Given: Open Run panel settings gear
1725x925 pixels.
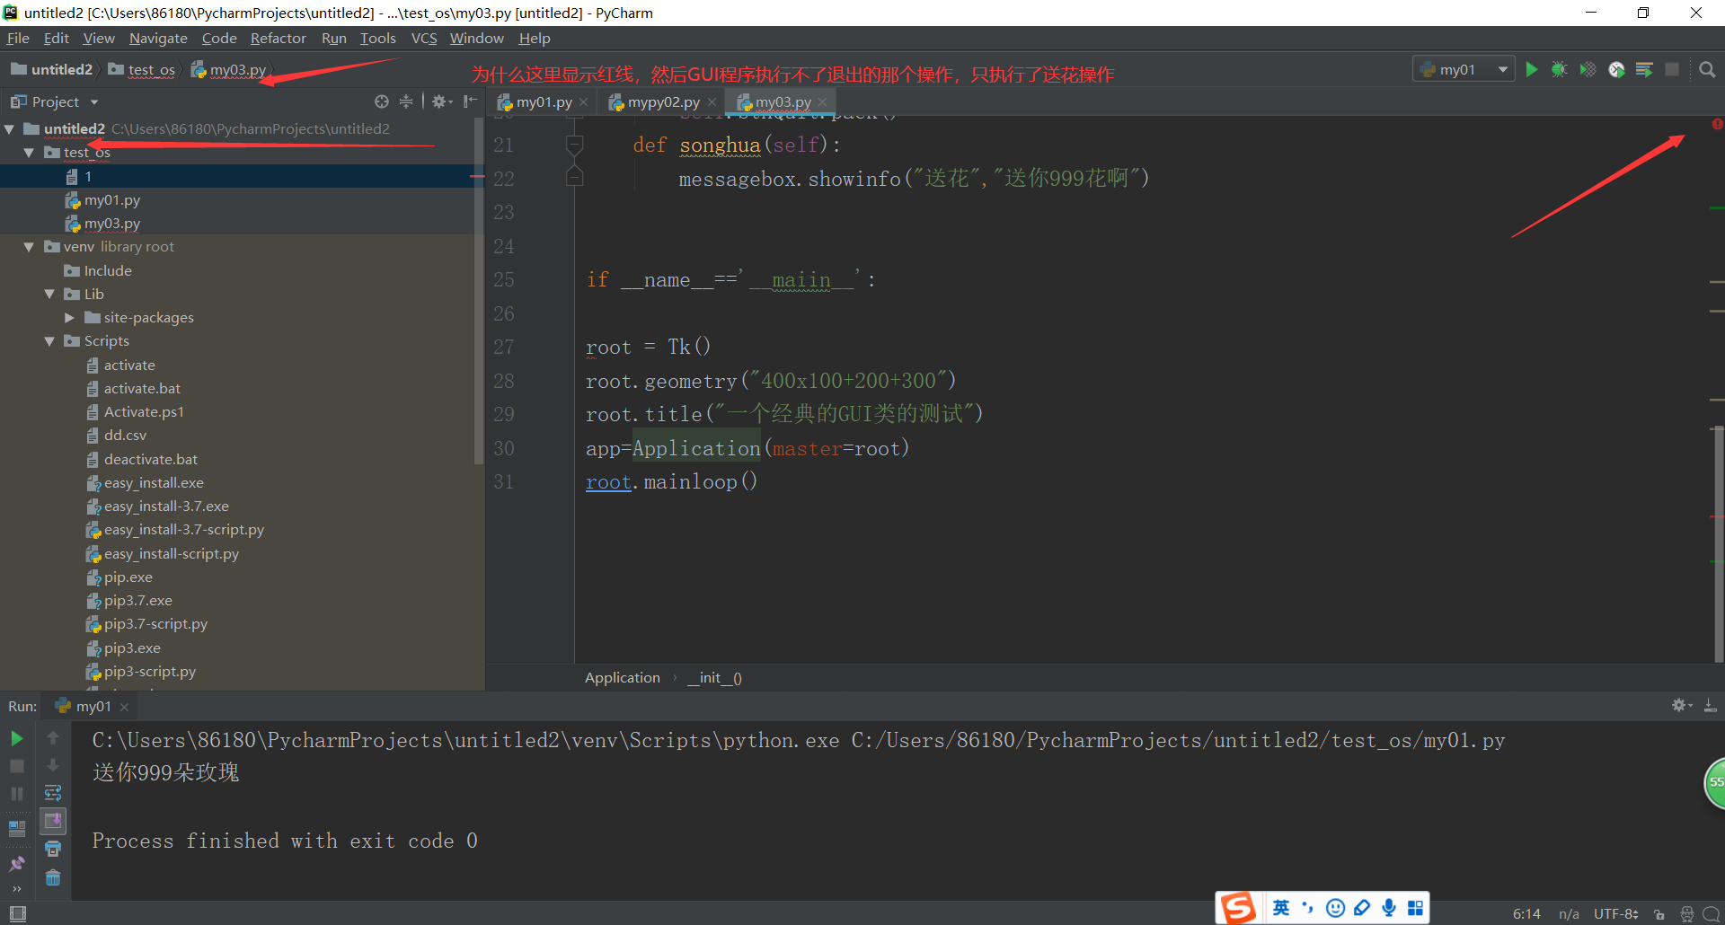Looking at the screenshot, I should tap(1681, 706).
